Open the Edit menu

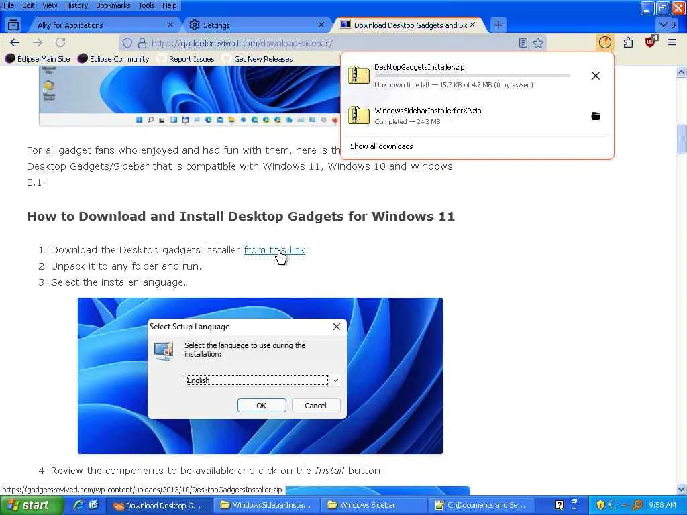pos(28,5)
